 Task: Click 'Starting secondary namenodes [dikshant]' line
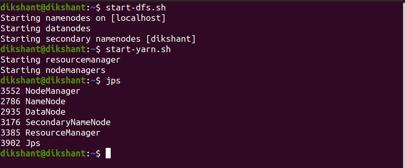(98, 39)
